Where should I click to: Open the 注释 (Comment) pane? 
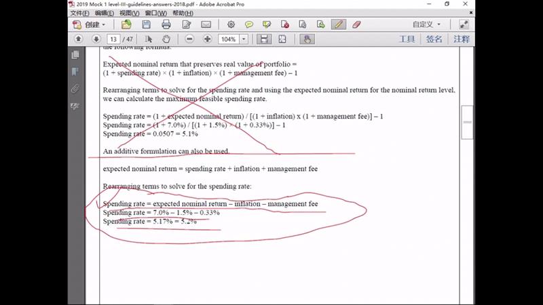[x=461, y=39]
